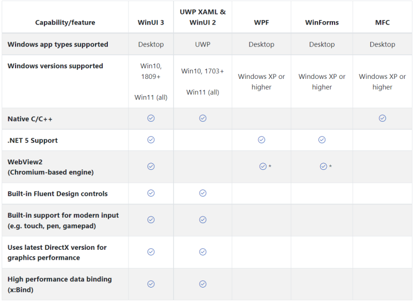This screenshot has height=302, width=413.
Task: Click WinForms .NET 5 Support checkmark
Action: (x=322, y=140)
